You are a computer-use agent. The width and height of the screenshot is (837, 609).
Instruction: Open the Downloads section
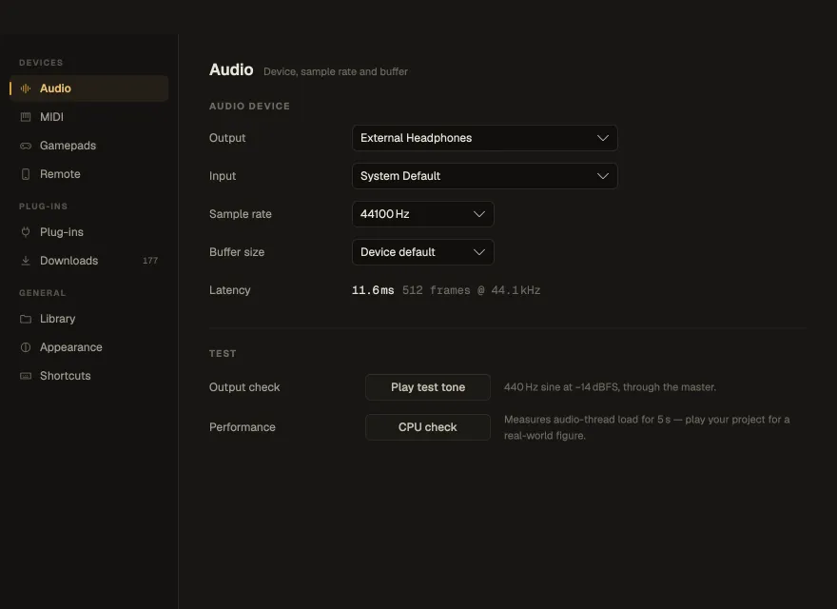tap(89, 261)
